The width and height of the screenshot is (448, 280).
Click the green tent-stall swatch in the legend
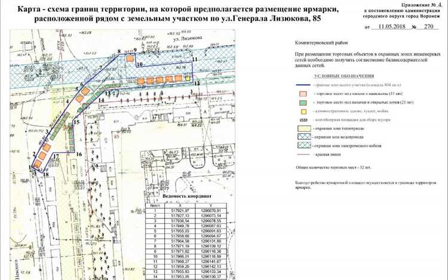click(303, 102)
